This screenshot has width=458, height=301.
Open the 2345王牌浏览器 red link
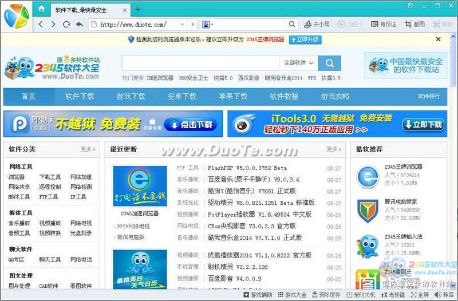tap(265, 39)
